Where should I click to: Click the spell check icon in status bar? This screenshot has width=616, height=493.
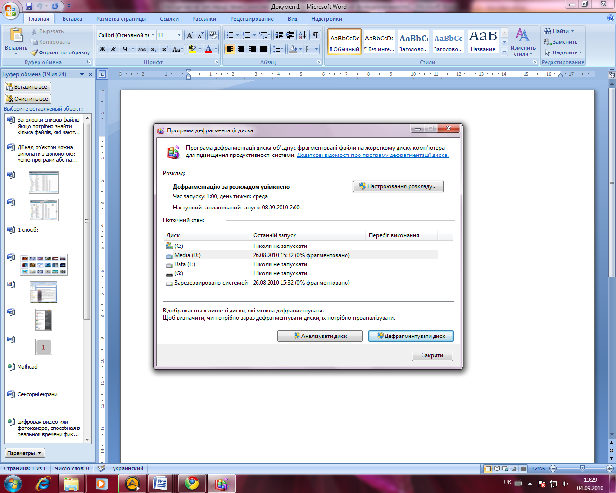tap(101, 468)
